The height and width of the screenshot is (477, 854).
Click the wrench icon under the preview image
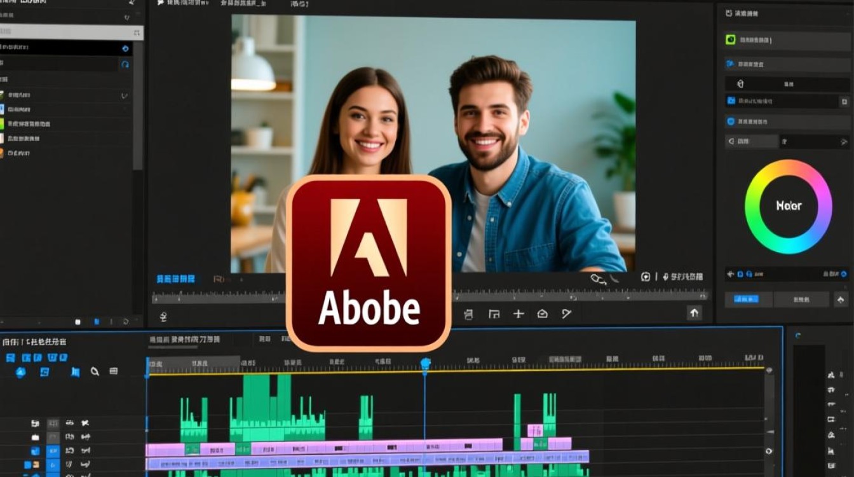click(598, 278)
